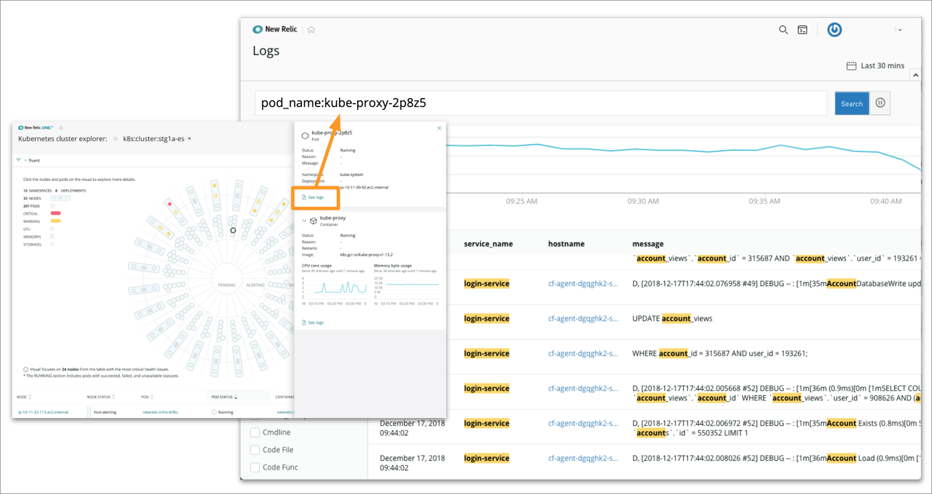Pause live log updates with pause icon

880,103
